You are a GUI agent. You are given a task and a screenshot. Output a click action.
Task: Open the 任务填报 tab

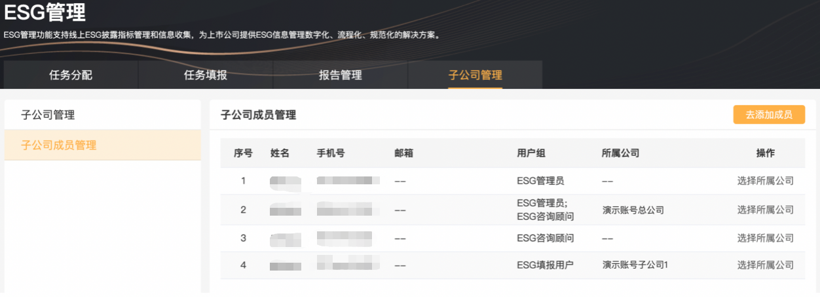(x=206, y=75)
